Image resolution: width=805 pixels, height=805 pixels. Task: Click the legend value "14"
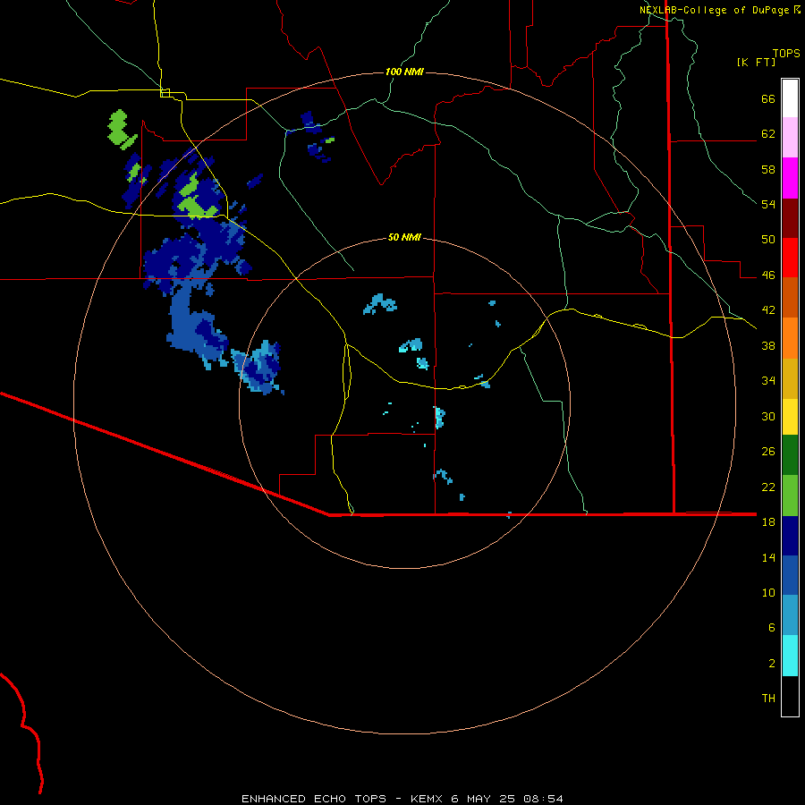768,557
